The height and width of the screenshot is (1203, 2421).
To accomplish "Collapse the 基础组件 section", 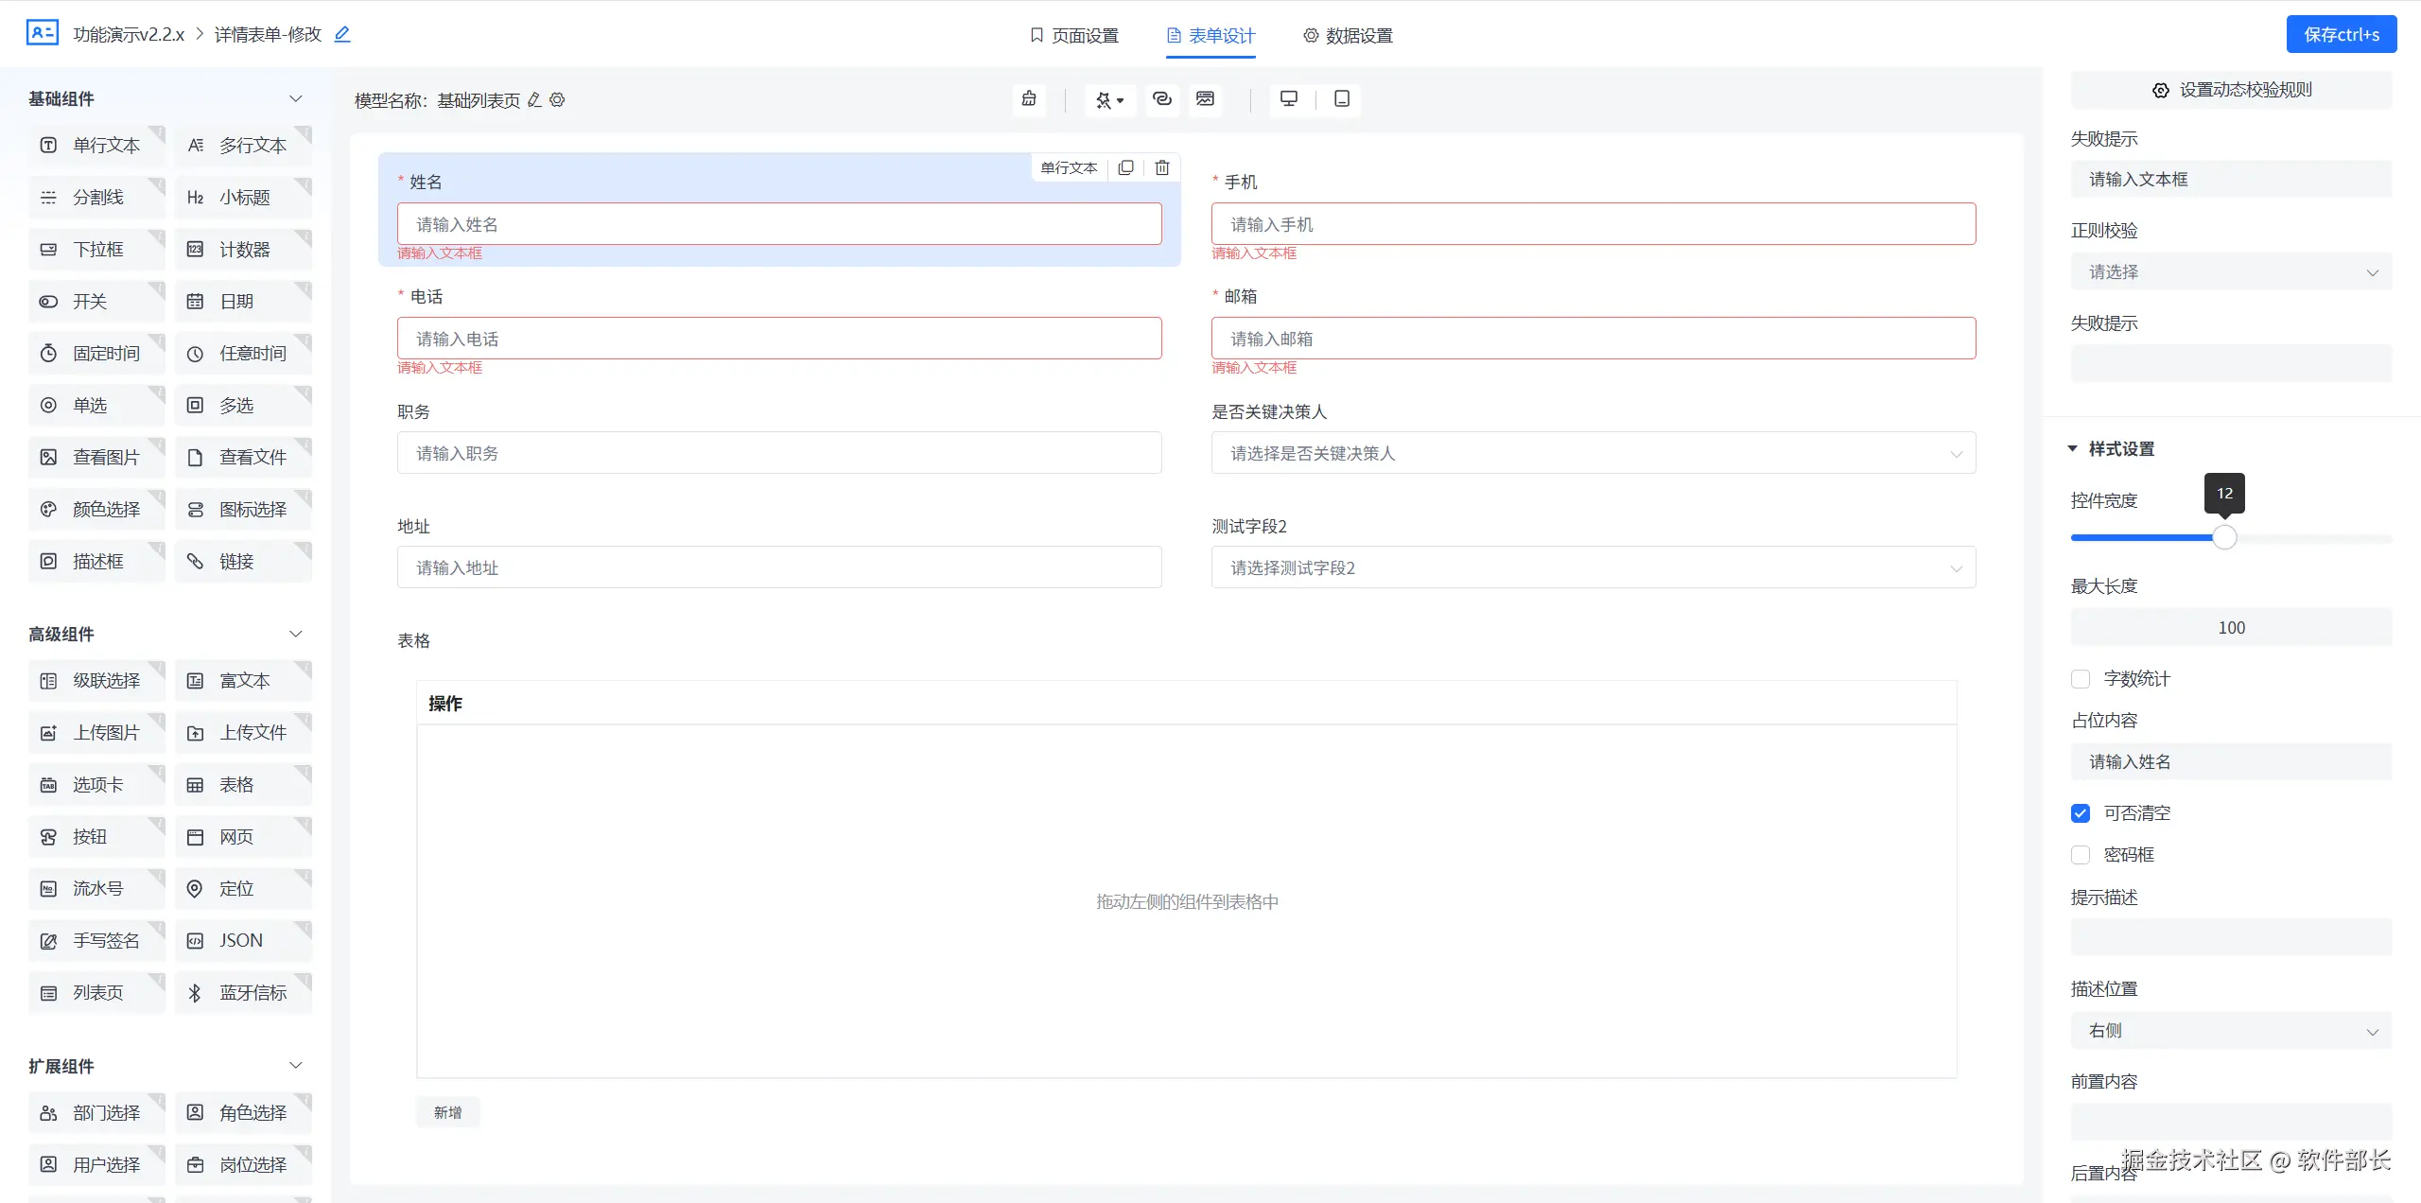I will click(x=295, y=98).
